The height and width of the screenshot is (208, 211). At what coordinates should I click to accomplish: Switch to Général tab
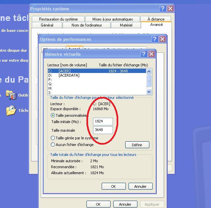[x=47, y=25]
